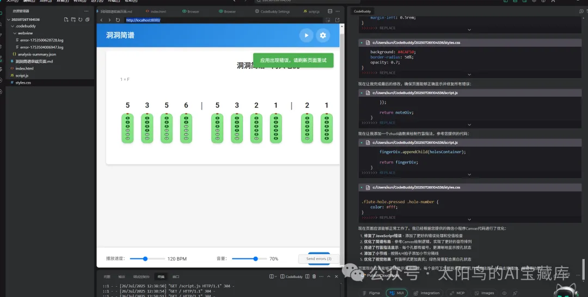The image size is (588, 297).
Task: Switch to the first Browser tab
Action: tap(191, 11)
